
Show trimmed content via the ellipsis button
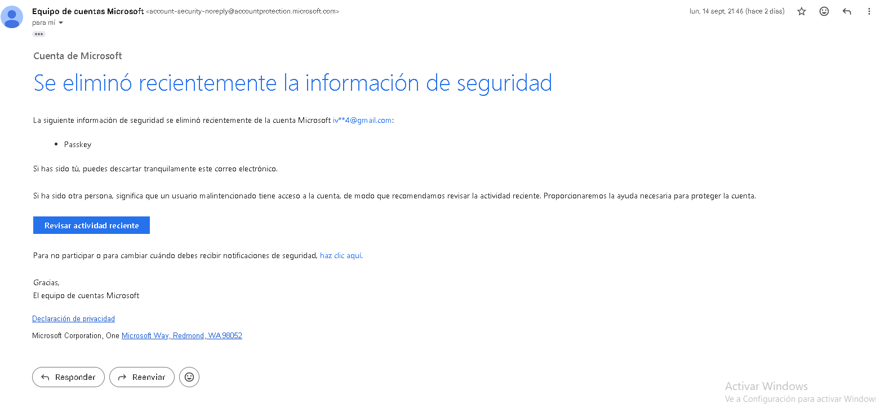[38, 34]
